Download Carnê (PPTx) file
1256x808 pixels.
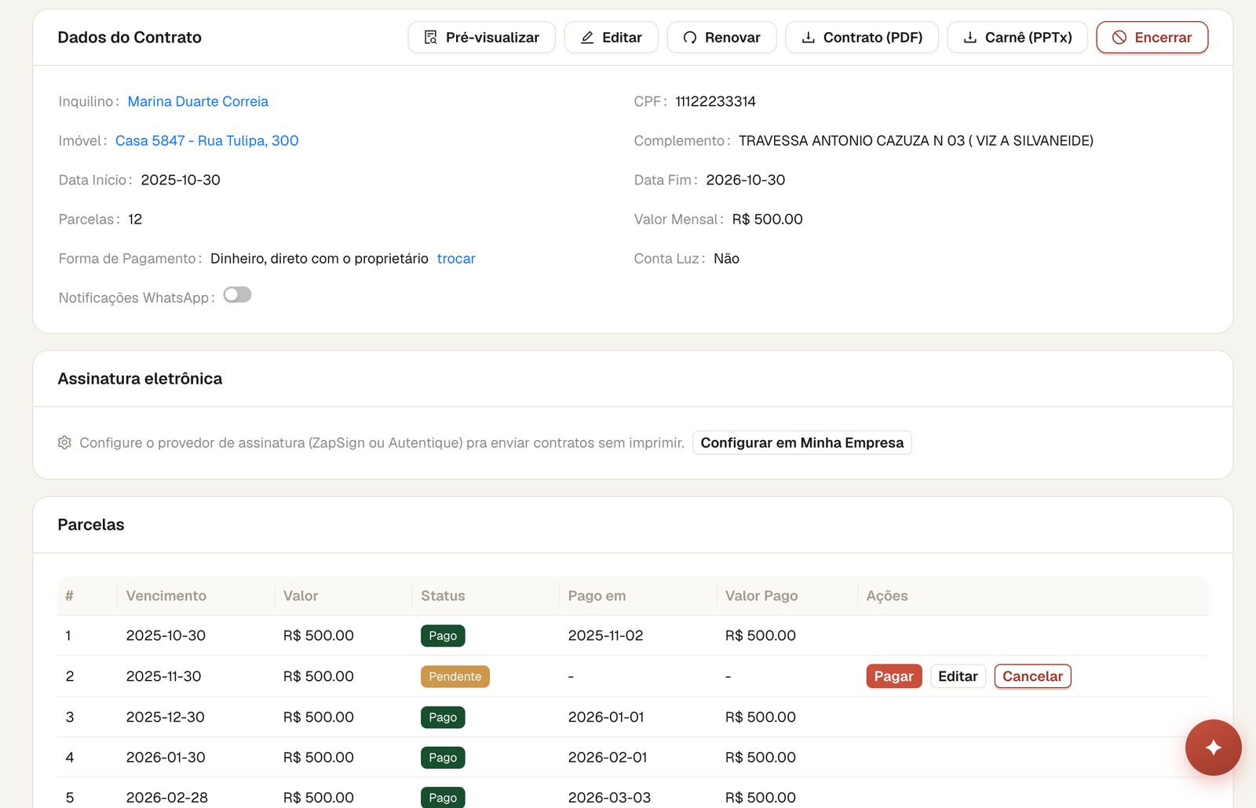[x=1017, y=38]
